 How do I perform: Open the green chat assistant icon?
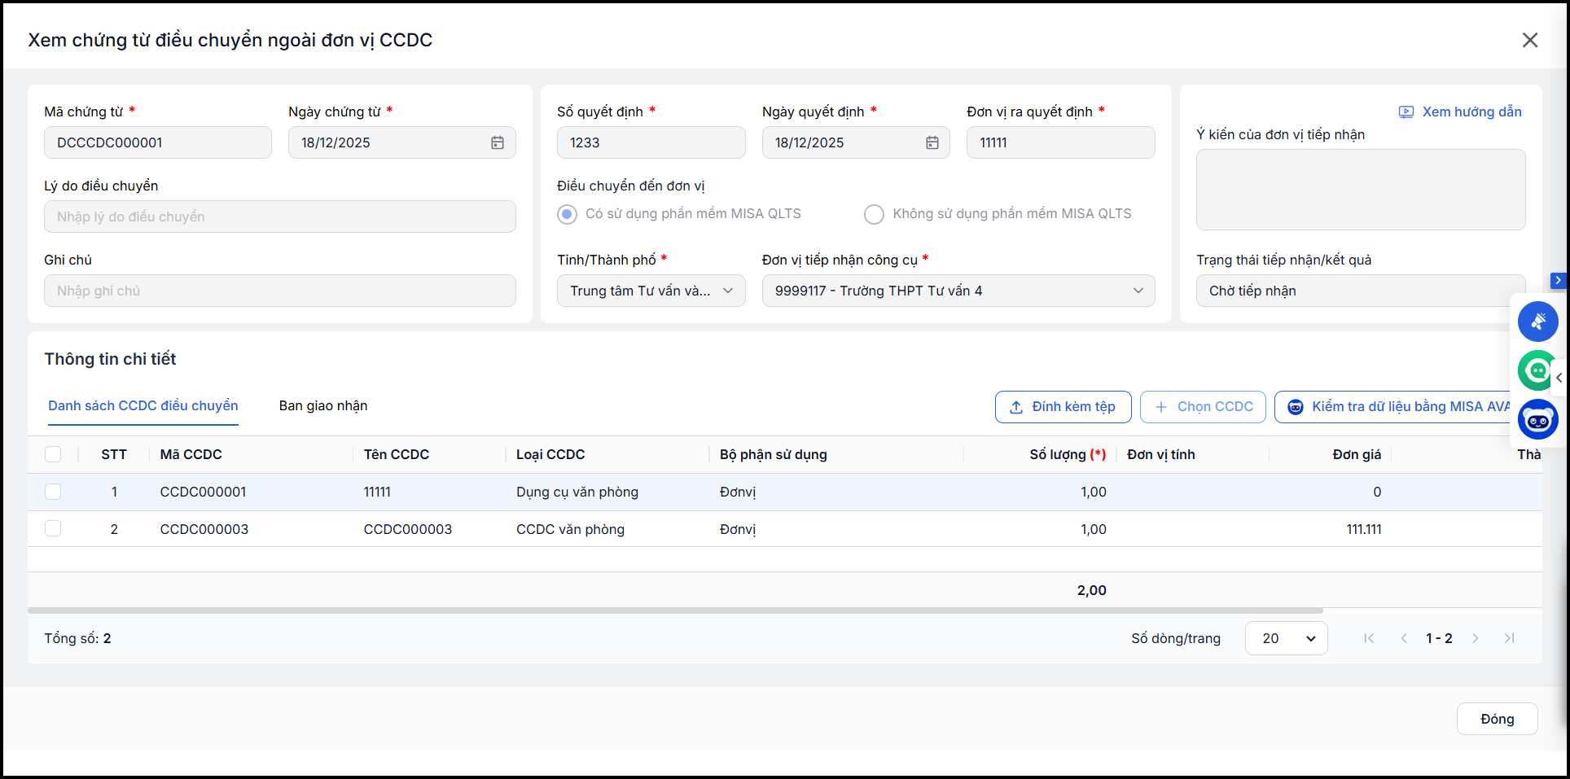click(x=1536, y=371)
